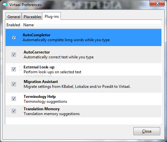Select the Migration Assistant plug-in name

coord(41,82)
